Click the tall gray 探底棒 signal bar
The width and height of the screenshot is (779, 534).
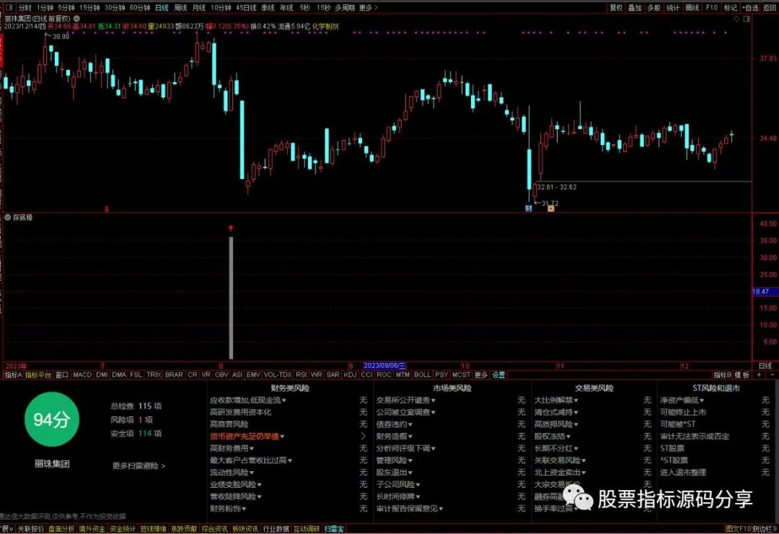(x=231, y=297)
